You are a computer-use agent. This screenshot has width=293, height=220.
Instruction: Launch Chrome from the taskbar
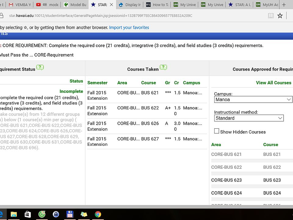(98, 214)
